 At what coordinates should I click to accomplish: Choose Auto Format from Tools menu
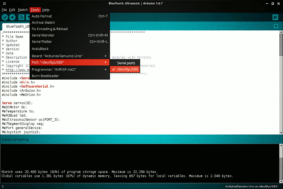click(x=70, y=16)
